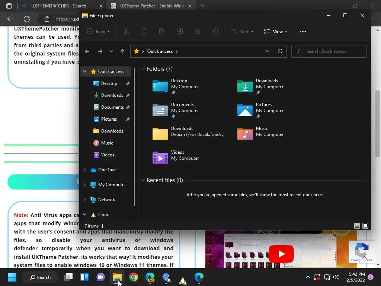Open the New dropdown menu
Viewport: 381px width, 286px height.
(x=98, y=31)
